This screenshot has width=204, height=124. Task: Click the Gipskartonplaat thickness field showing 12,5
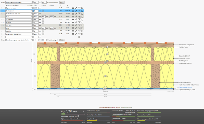pos(35,8)
